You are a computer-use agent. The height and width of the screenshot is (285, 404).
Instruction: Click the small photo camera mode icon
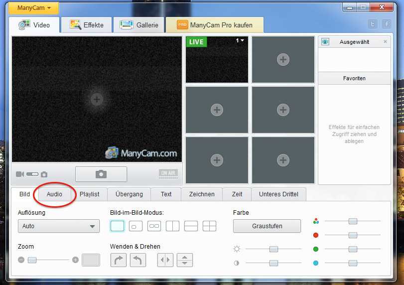click(44, 174)
